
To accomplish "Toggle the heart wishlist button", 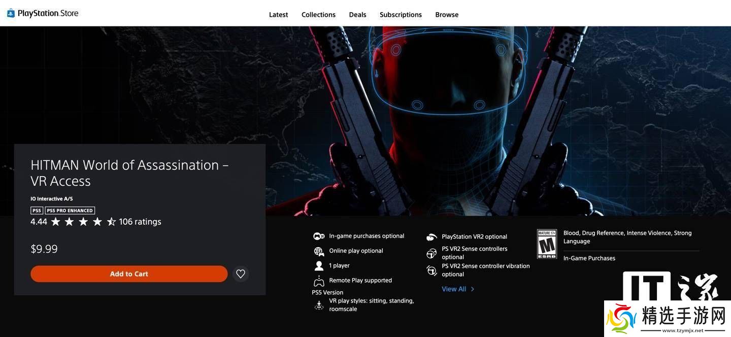I will [x=241, y=274].
